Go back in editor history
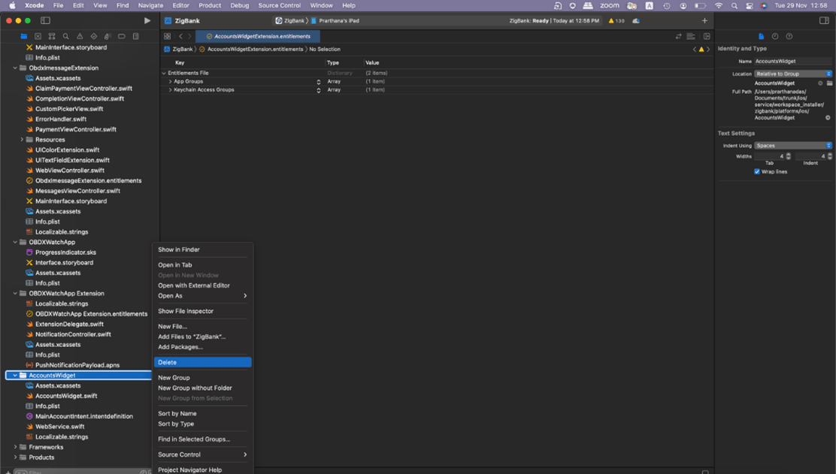 pyautogui.click(x=180, y=36)
